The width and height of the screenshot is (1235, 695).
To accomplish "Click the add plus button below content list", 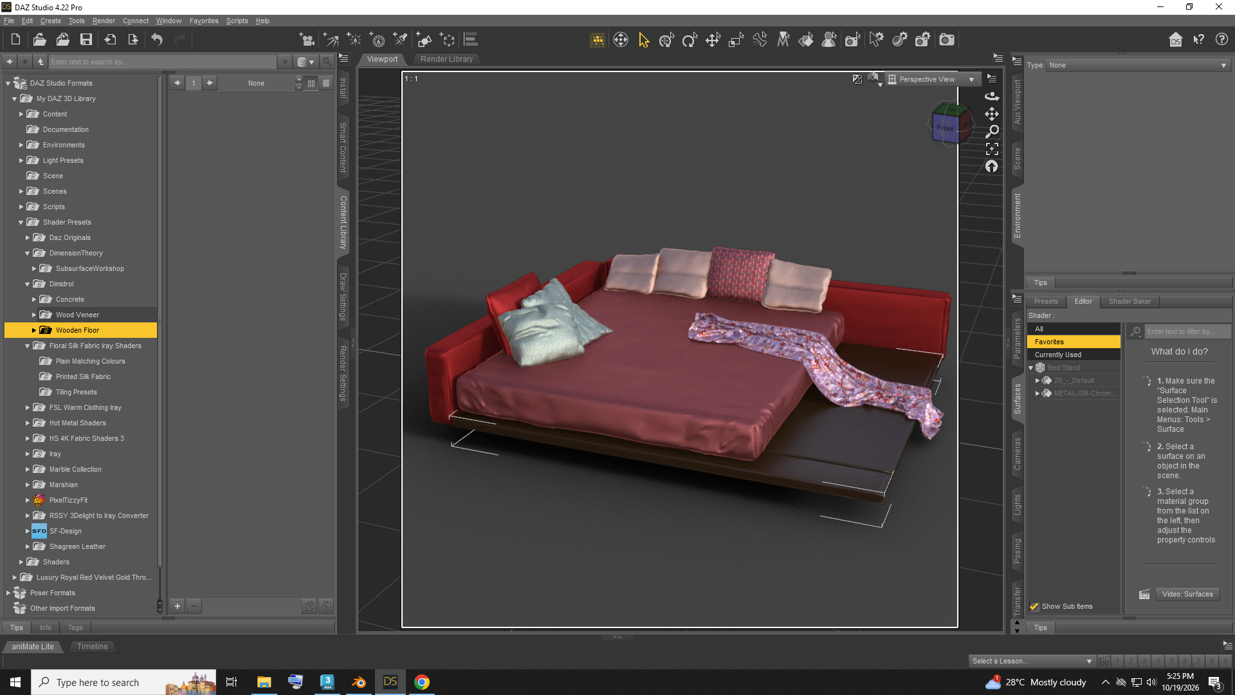I will [x=178, y=606].
